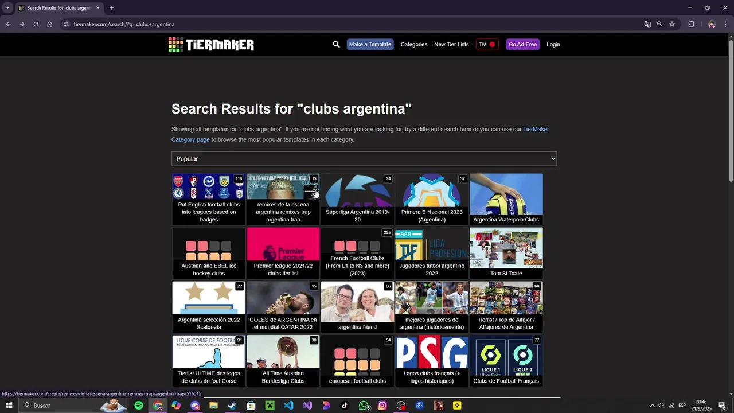Open Primera B Nacional 2023 template
The image size is (734, 413).
(432, 199)
